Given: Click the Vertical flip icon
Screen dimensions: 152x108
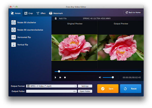Looking at the screenshot, I should (13, 45).
